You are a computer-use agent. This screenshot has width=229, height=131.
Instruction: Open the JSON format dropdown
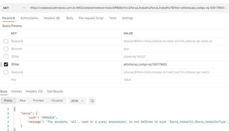click(78, 101)
